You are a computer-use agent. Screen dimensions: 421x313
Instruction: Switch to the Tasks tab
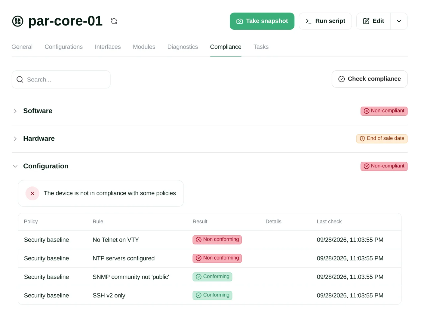point(261,47)
